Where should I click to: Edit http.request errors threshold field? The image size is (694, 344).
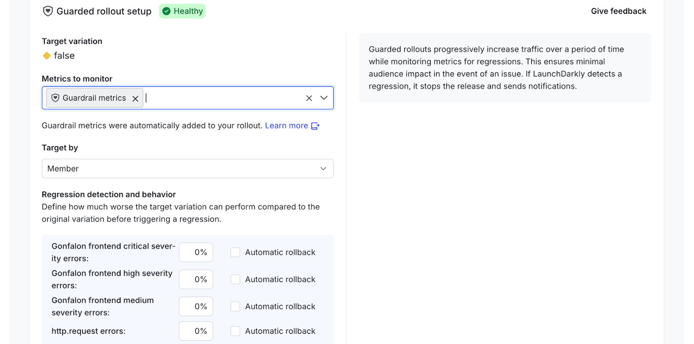pyautogui.click(x=196, y=331)
